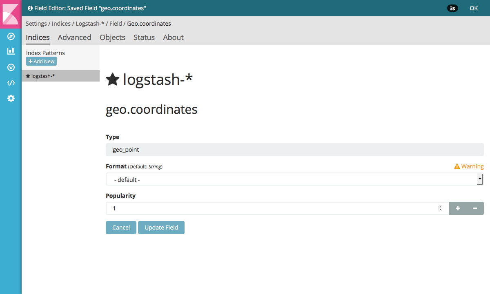The width and height of the screenshot is (490, 294).
Task: Click the geo_point Type field
Action: coord(294,150)
